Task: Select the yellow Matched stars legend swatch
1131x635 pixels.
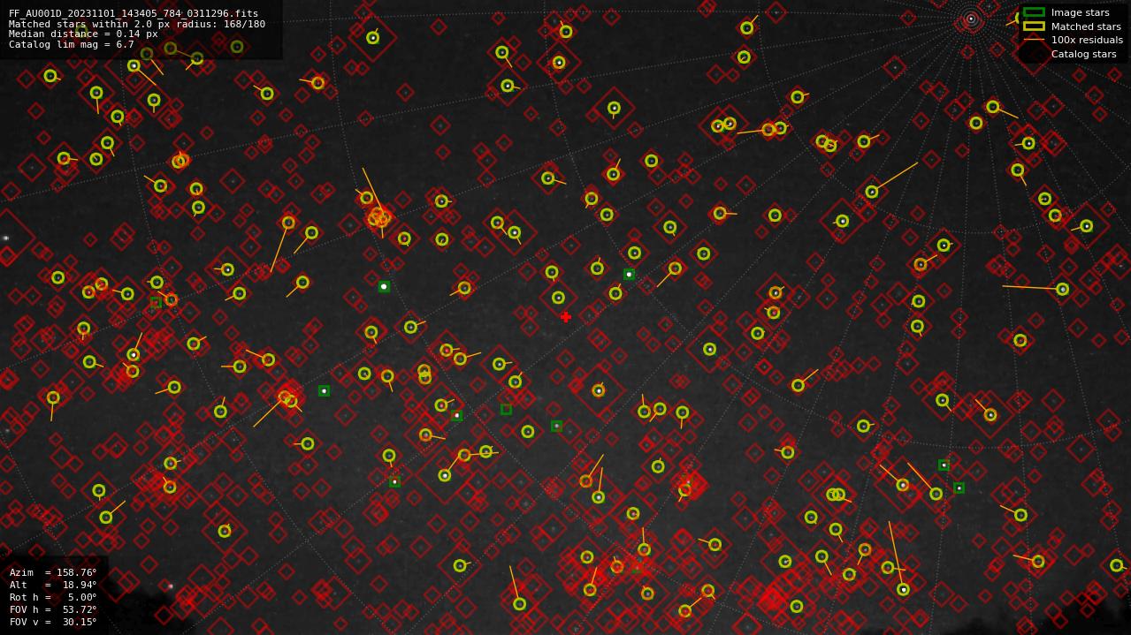Action: (1034, 26)
